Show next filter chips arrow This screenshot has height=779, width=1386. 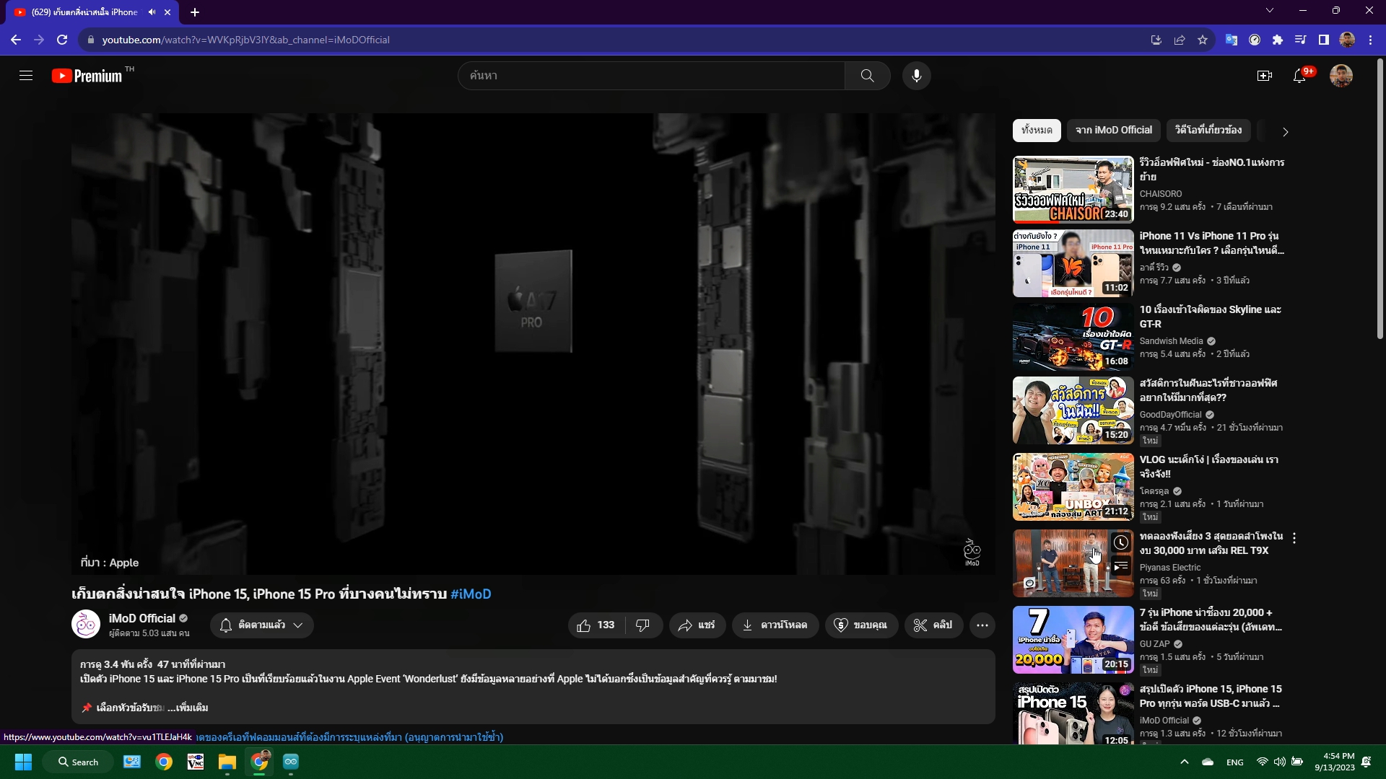tap(1285, 131)
